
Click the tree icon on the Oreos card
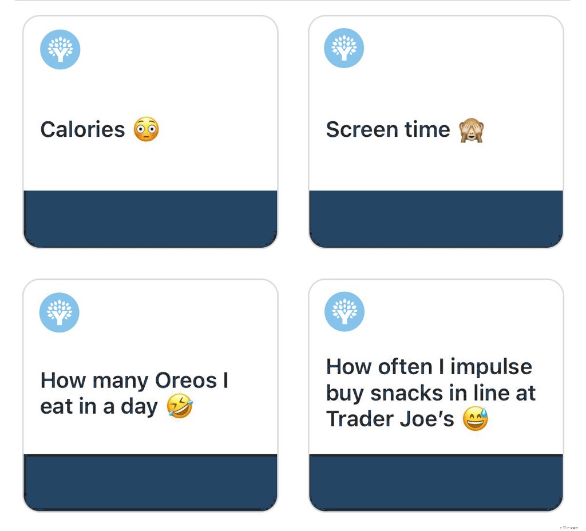click(58, 312)
